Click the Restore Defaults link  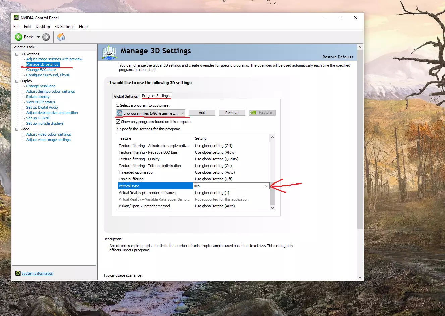(x=338, y=57)
